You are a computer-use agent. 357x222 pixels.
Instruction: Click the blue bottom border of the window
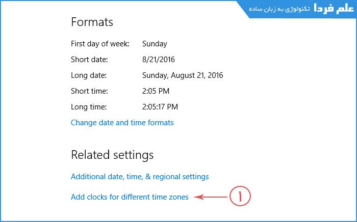178,220
